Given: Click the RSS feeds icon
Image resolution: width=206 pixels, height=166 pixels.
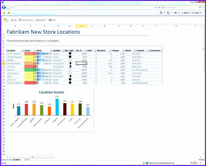Looking at the screenshot, I should pos(168,13).
